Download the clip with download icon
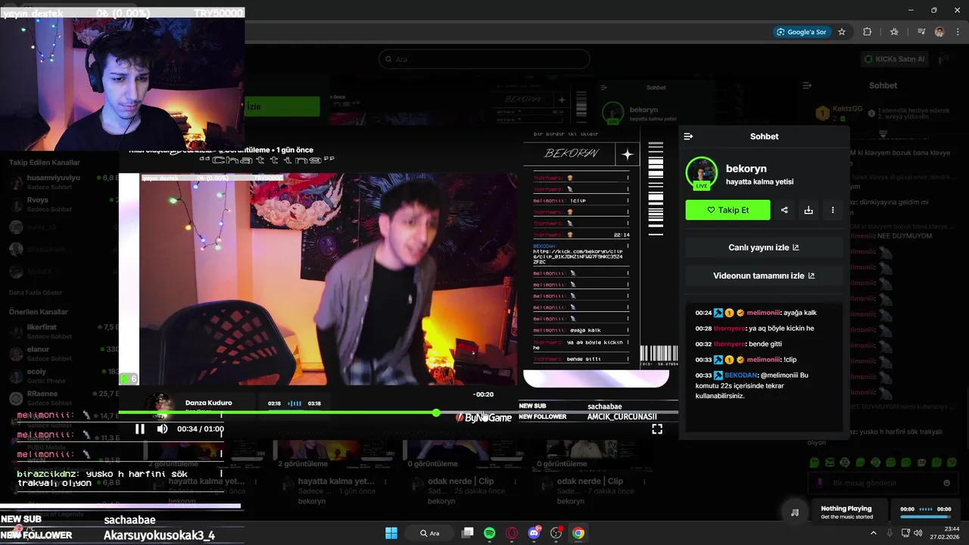Image resolution: width=969 pixels, height=545 pixels. tap(809, 210)
